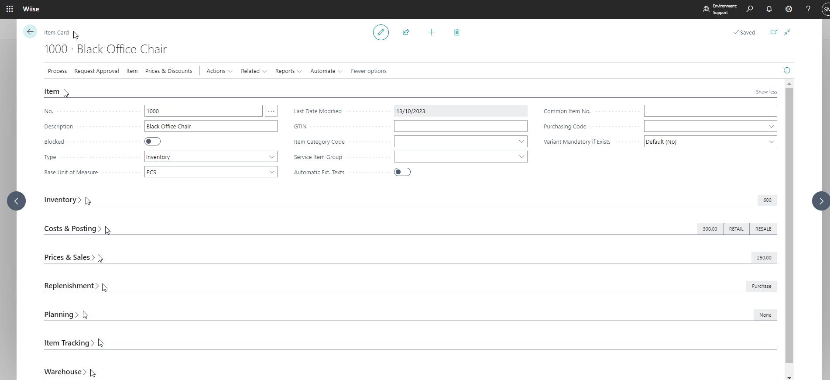
Task: Open the app launcher grid icon
Action: coord(10,9)
